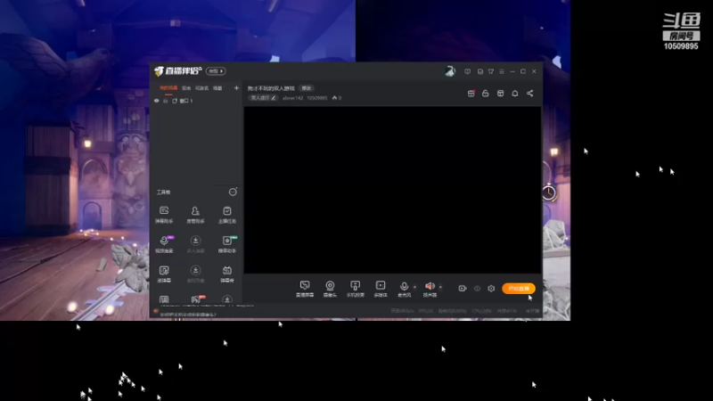Click the share icon at top right
Screen dimensions: 713x401
tap(529, 94)
